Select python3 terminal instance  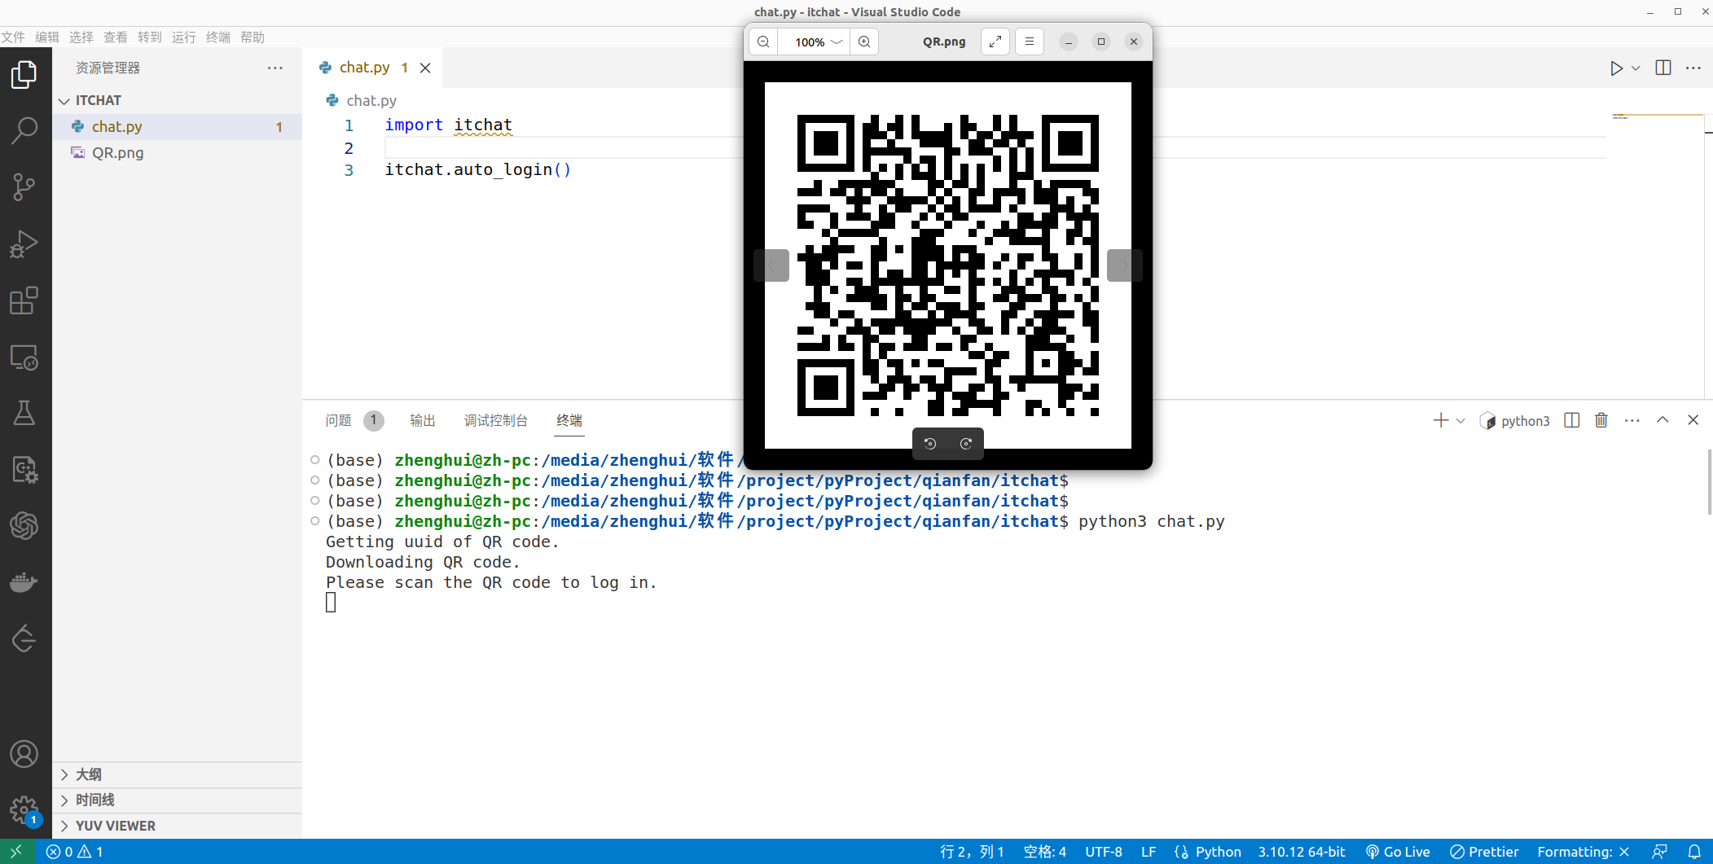pos(1515,420)
